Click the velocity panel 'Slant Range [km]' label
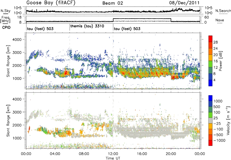231x160 pixels. (8, 120)
